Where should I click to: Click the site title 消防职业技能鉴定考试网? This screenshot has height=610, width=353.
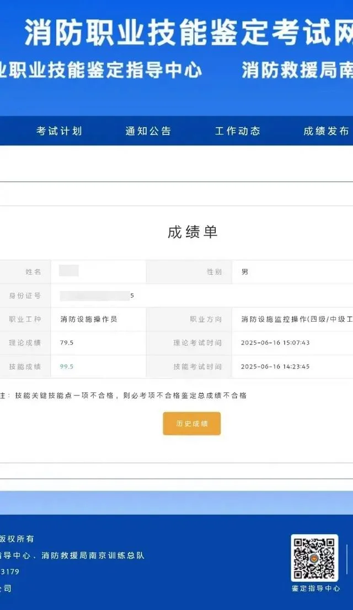tap(189, 33)
